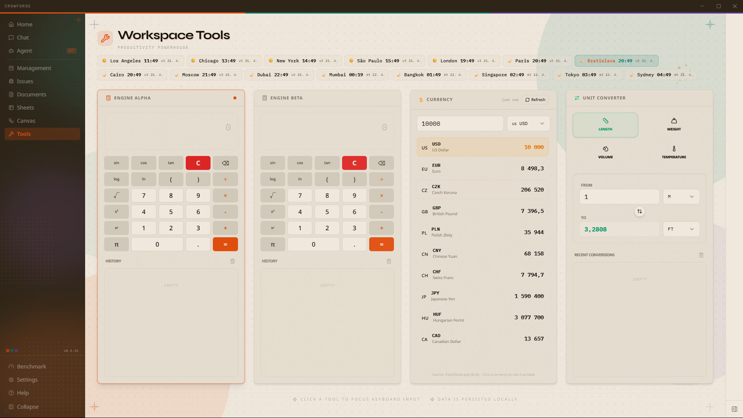Swap From and To units
743x418 pixels.
pos(640,211)
